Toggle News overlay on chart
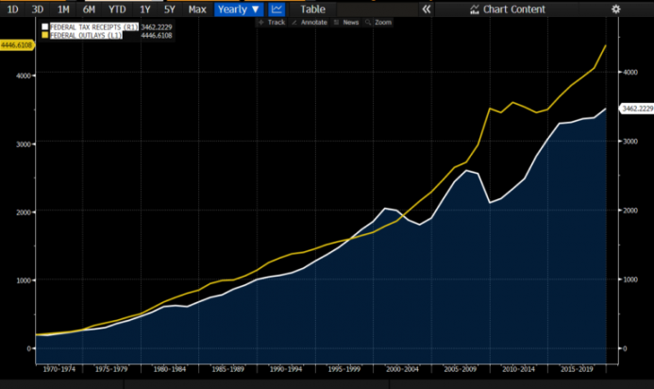Viewport: 654px width, 389px height. [x=346, y=22]
